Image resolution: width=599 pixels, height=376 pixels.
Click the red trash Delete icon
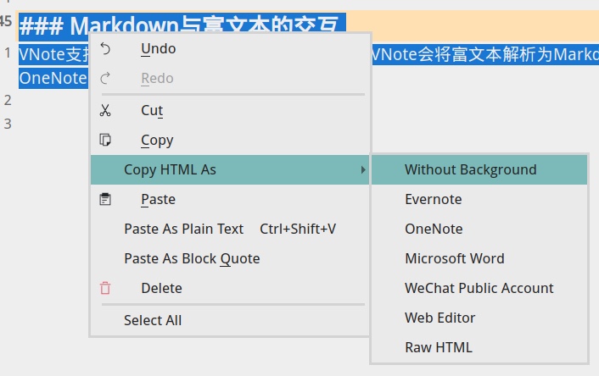(x=105, y=288)
